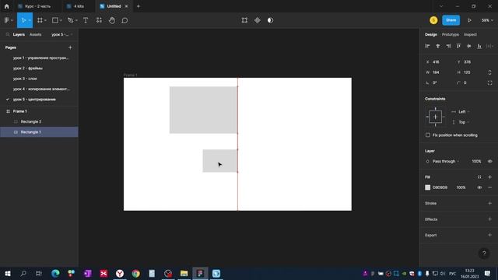The width and height of the screenshot is (498, 280).
Task: Click the D9D9D9 fill color swatch
Action: click(x=428, y=187)
